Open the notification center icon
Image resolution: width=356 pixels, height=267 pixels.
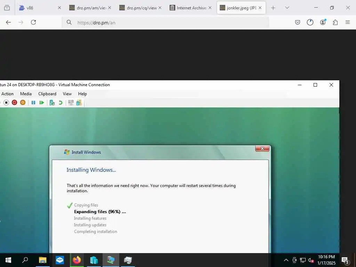(345, 260)
